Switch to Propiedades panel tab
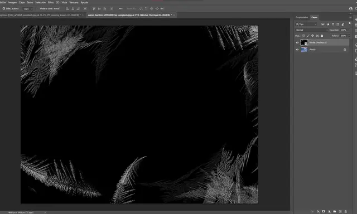 click(302, 17)
